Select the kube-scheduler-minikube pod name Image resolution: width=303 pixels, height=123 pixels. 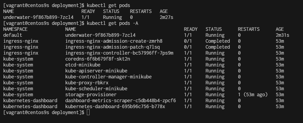coord(96,89)
